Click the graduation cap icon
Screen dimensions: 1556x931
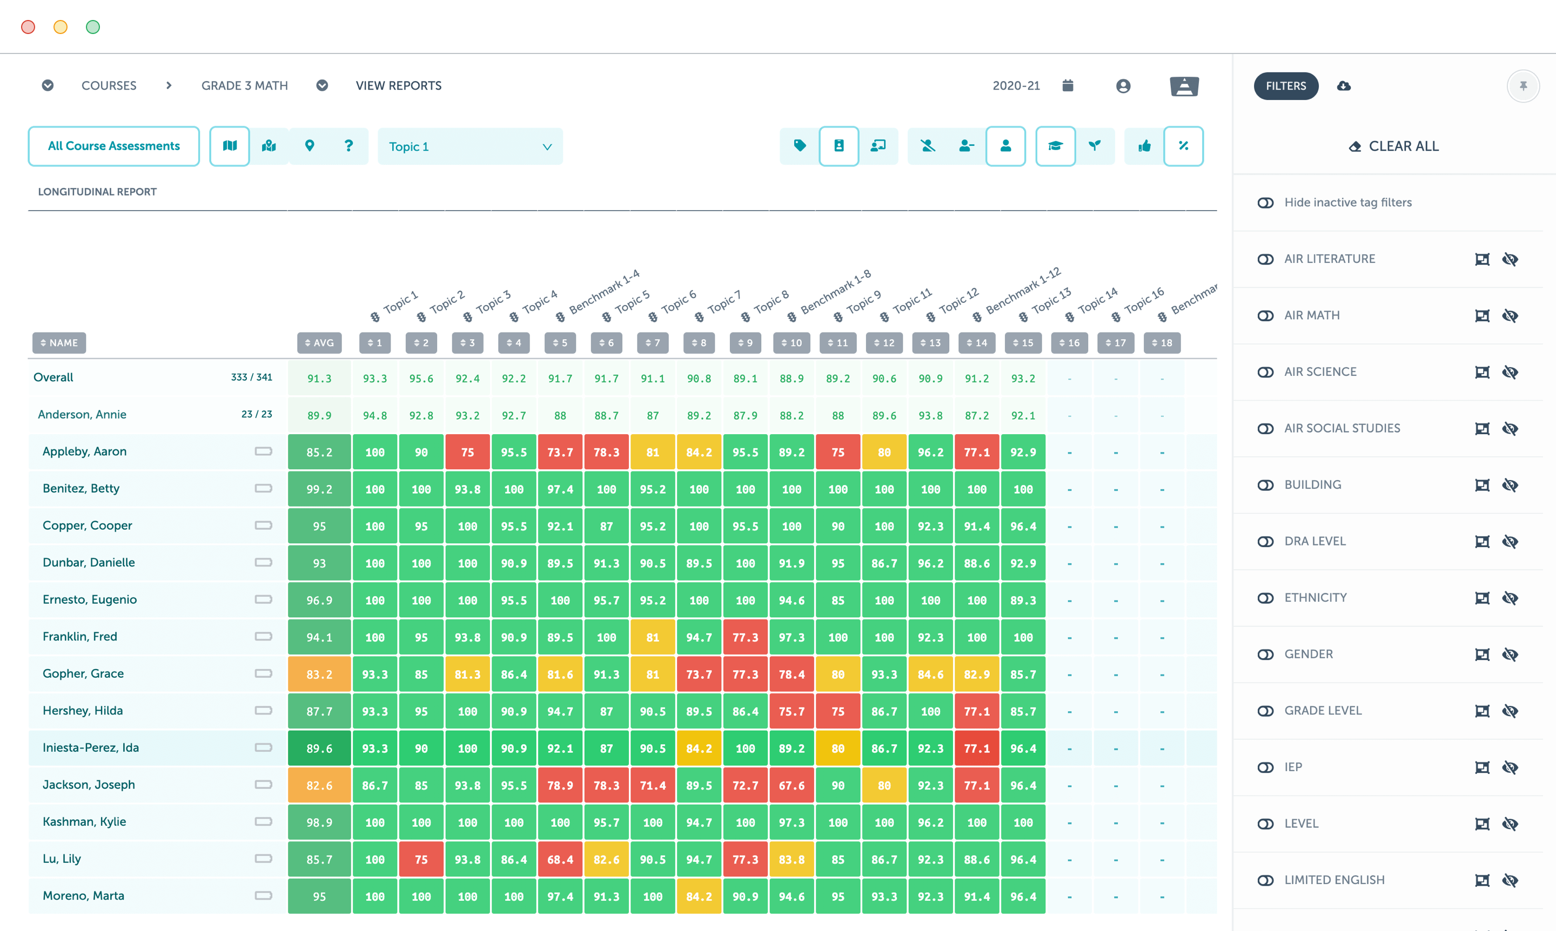(1056, 146)
